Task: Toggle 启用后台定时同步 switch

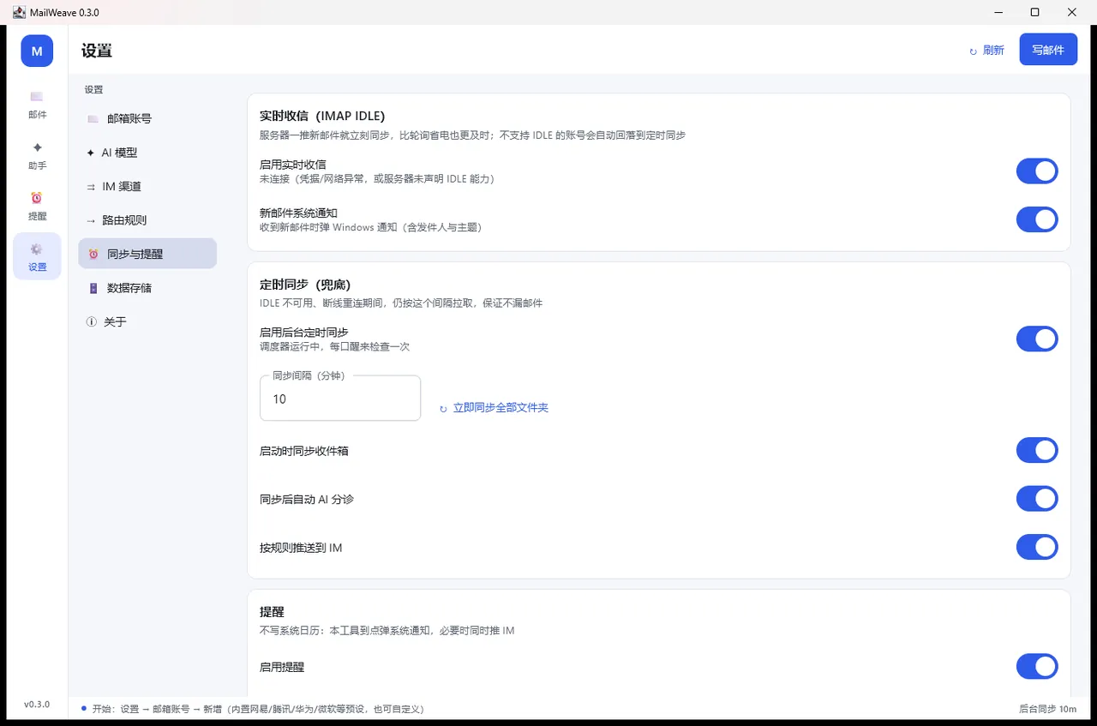Action: coord(1037,339)
